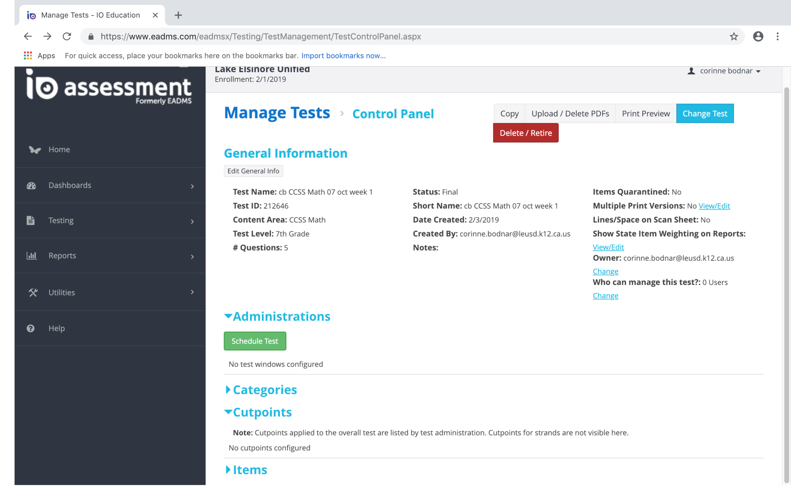The width and height of the screenshot is (791, 502).
Task: Click the Home butterfly icon in sidebar
Action: coord(35,150)
